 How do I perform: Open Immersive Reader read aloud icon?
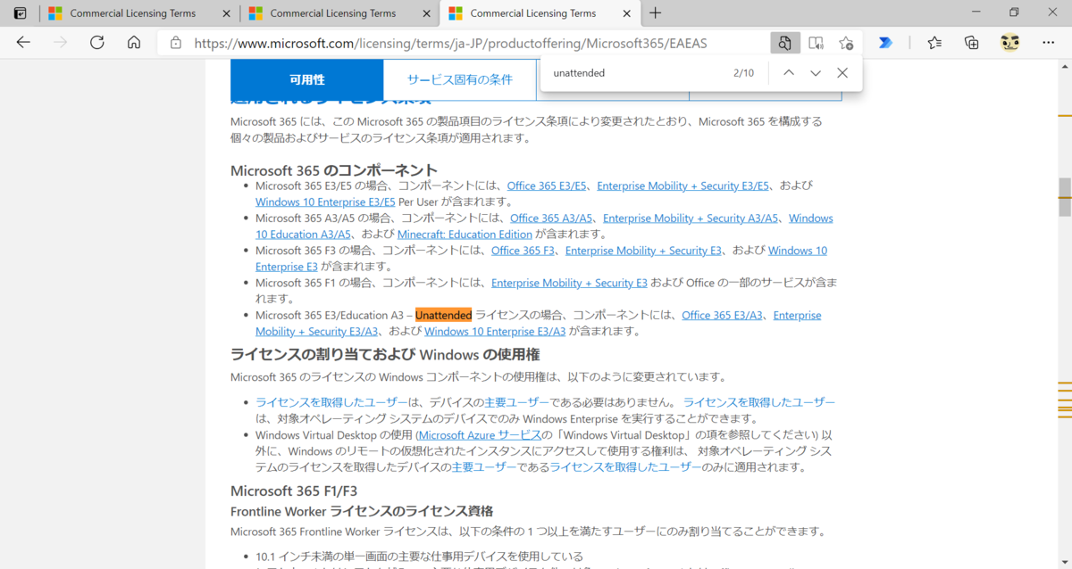(816, 43)
